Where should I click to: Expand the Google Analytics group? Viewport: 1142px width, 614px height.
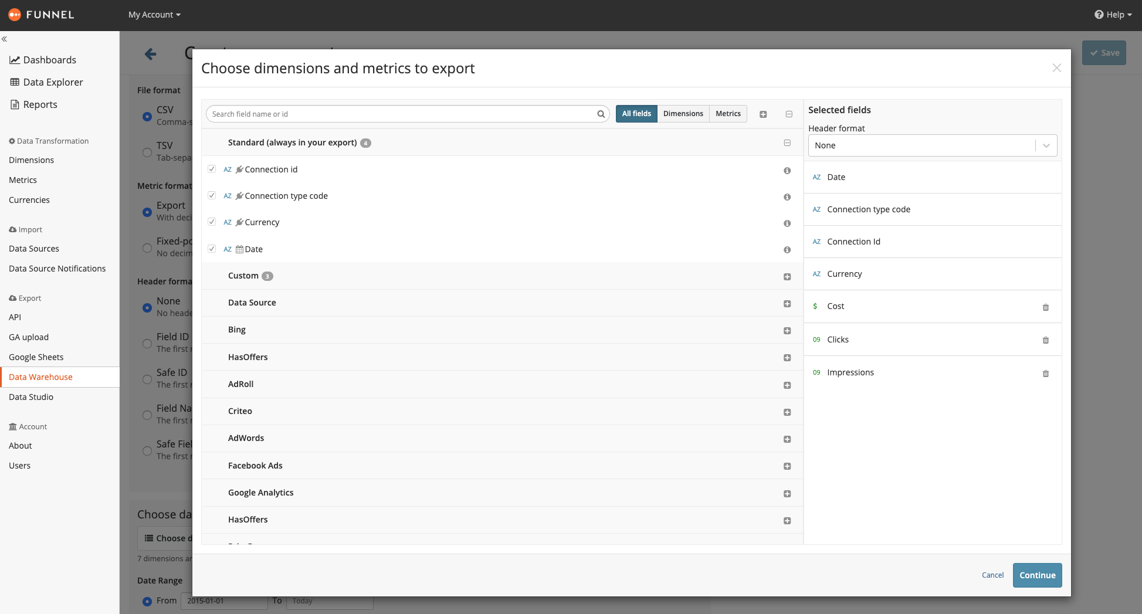787,494
